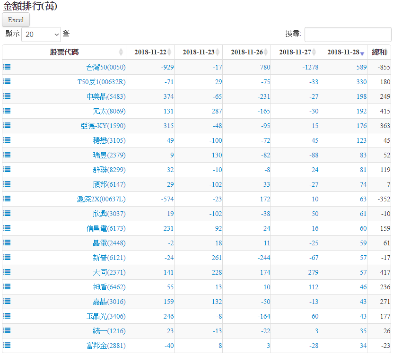Viewport: 393px width, 355px height.
Task: Click the Excel export button
Action: [x=16, y=20]
